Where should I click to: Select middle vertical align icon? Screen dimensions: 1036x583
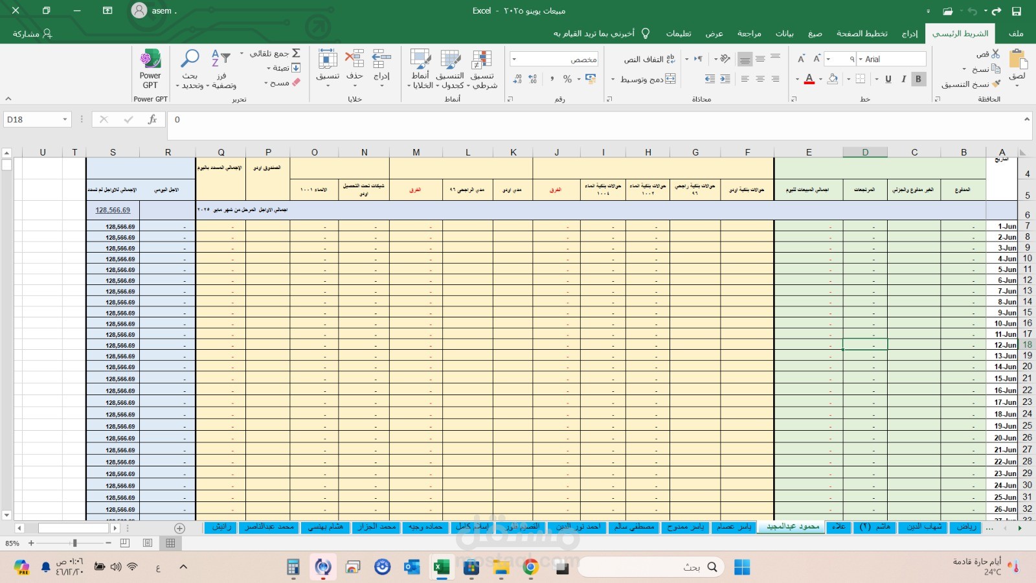(760, 59)
